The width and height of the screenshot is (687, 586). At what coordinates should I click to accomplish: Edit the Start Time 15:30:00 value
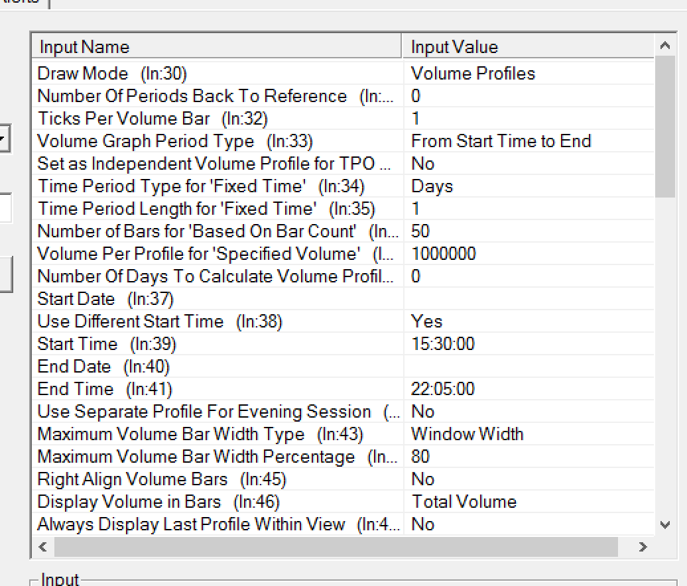pos(443,344)
